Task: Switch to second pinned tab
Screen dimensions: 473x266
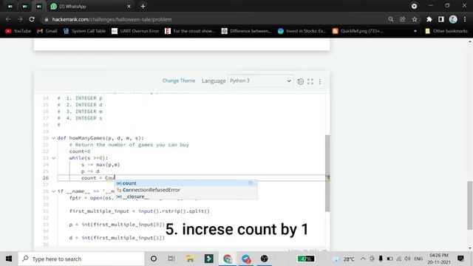Action: pyautogui.click(x=24, y=7)
